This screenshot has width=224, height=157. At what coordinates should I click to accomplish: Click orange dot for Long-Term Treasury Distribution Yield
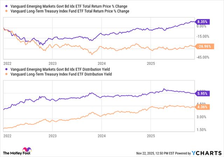(x=7, y=74)
